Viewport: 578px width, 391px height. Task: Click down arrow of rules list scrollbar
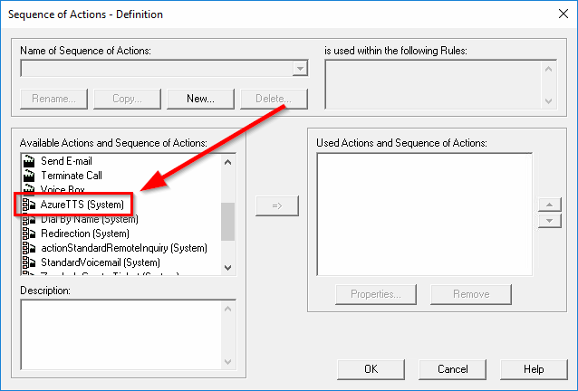[548, 100]
